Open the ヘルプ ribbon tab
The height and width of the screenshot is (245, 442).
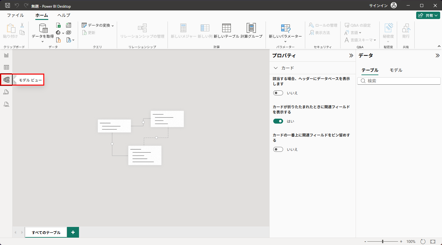tap(64, 15)
